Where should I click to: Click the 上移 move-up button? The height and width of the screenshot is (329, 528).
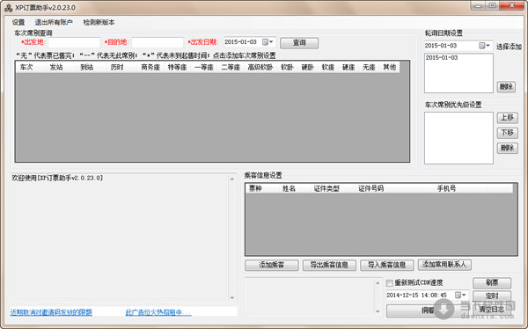(x=508, y=118)
